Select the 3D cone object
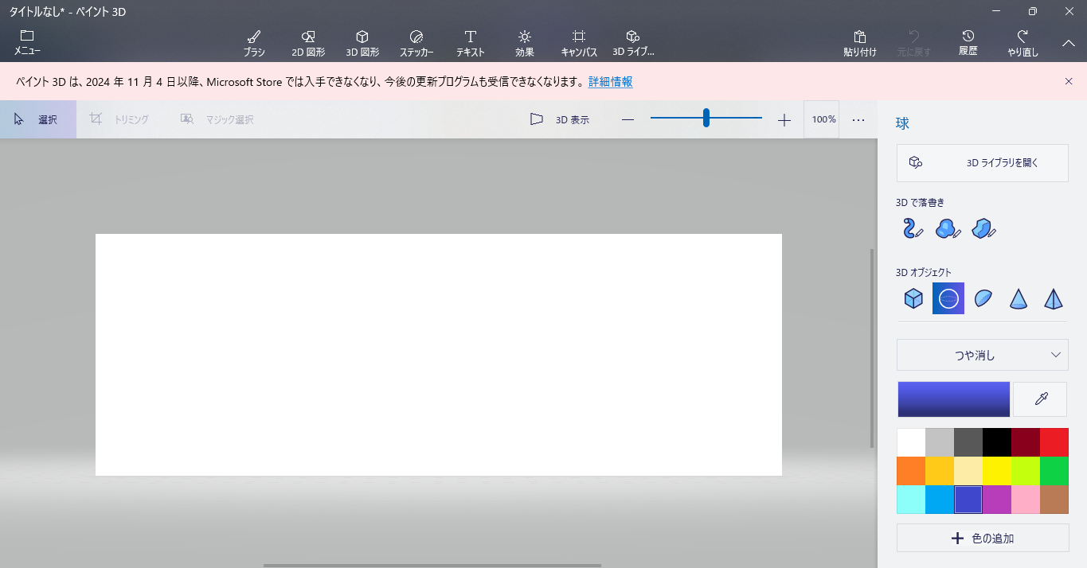1087x568 pixels. click(1018, 298)
